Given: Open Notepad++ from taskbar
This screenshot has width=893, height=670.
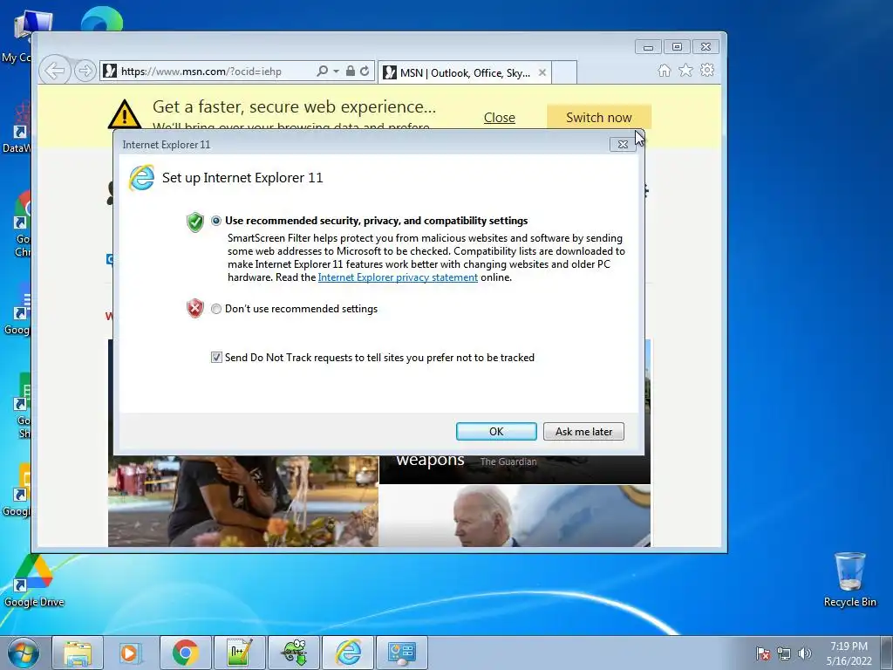Looking at the screenshot, I should (239, 653).
